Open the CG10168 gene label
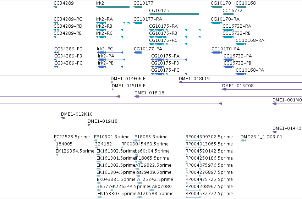The width and height of the screenshot is (302, 199). [x=246, y=3]
